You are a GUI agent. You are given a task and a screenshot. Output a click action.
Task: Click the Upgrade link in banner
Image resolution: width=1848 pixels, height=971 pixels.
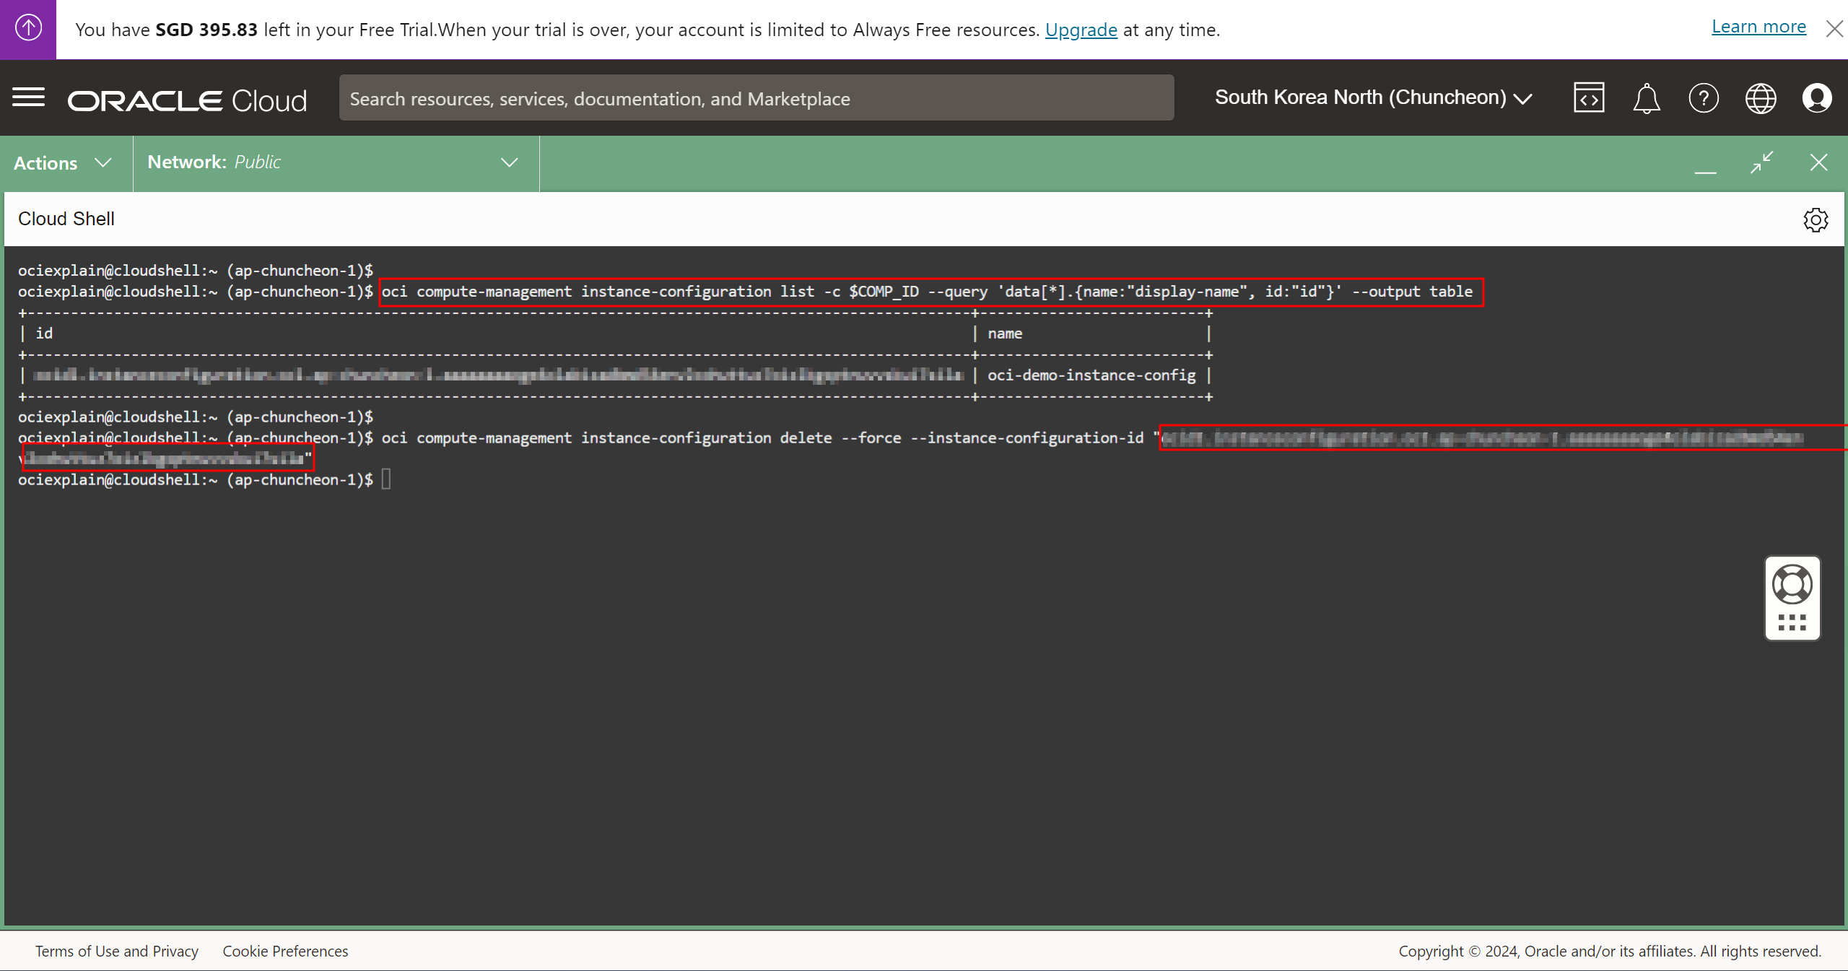pyautogui.click(x=1081, y=30)
